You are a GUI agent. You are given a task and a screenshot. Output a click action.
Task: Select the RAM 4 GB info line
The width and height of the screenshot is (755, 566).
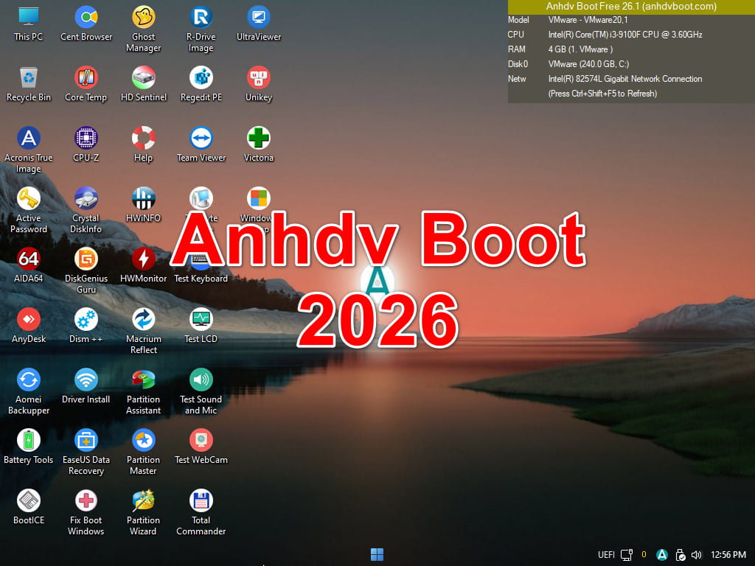pyautogui.click(x=580, y=49)
